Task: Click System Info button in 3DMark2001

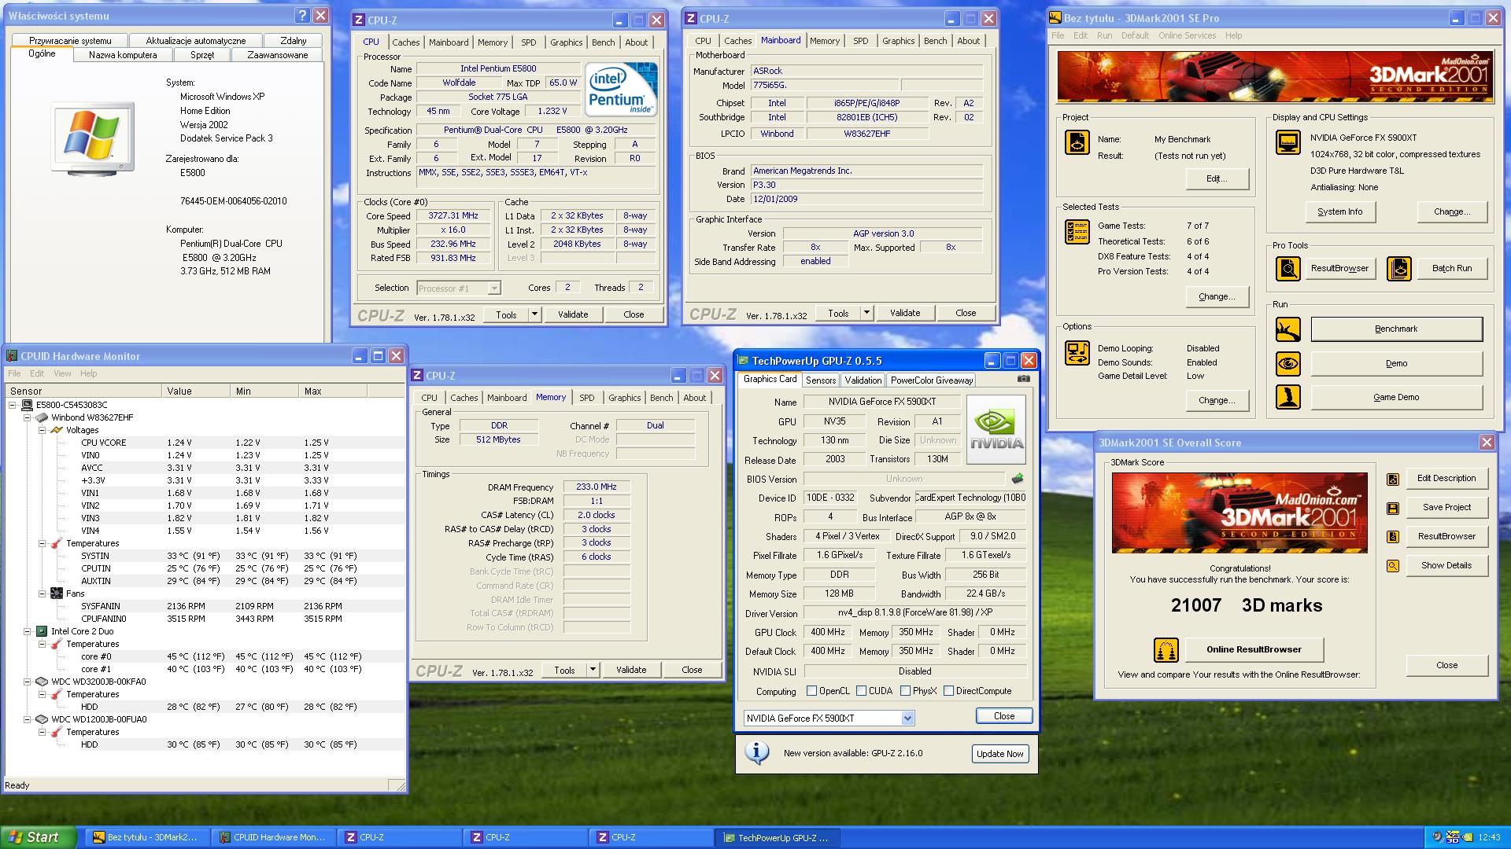Action: (1339, 212)
